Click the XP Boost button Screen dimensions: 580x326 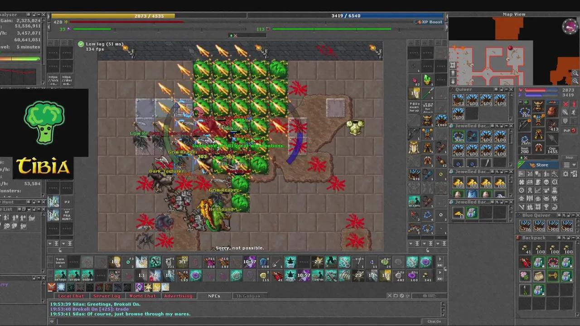pos(430,22)
